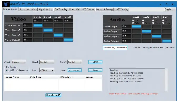Select Input2 for Video-Output2 cell

point(48,30)
